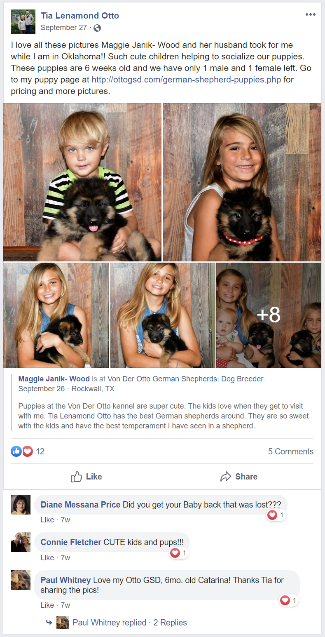
Task: Open Connie Fletcher's avatar
Action: 21,542
